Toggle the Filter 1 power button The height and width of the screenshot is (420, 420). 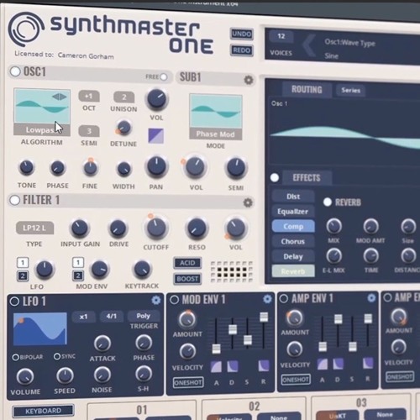14,200
